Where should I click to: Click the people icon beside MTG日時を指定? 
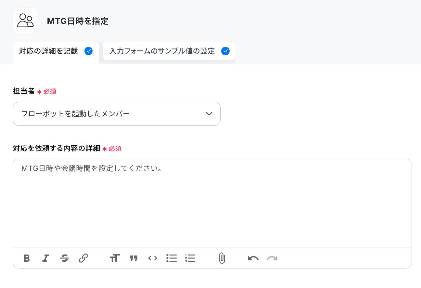[25, 20]
